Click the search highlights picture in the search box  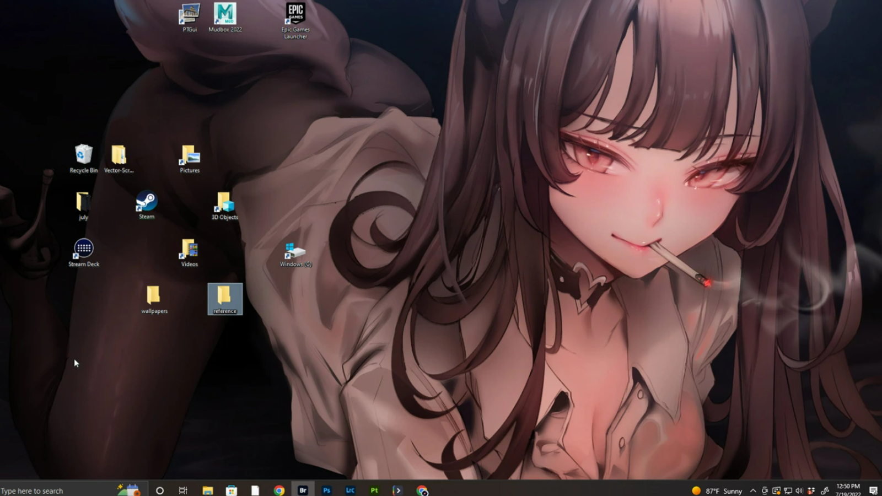pos(129,489)
